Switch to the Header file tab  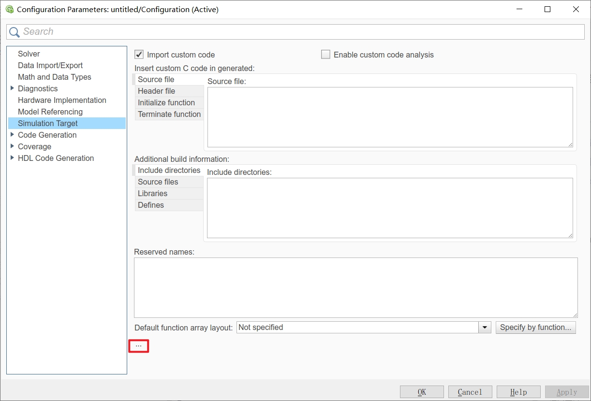[x=156, y=91]
